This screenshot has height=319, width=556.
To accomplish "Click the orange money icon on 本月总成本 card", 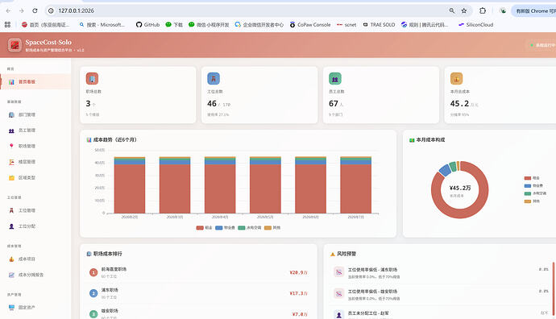I will (x=456, y=79).
